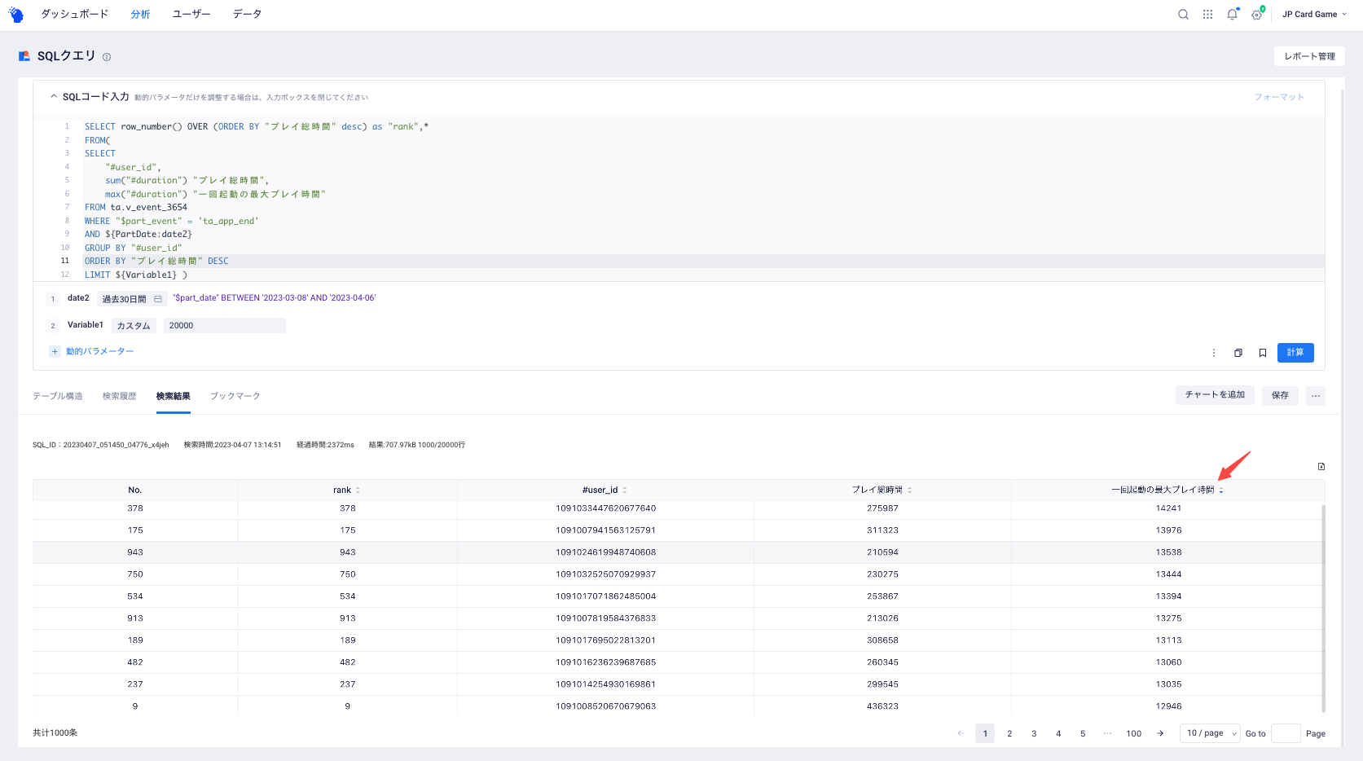Screen dimensions: 1363x761
Task: Go to page 100
Action: coord(1134,733)
